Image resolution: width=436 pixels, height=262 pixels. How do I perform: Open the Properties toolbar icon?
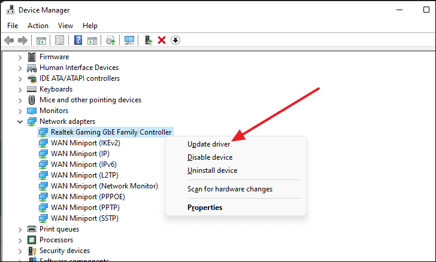point(59,40)
